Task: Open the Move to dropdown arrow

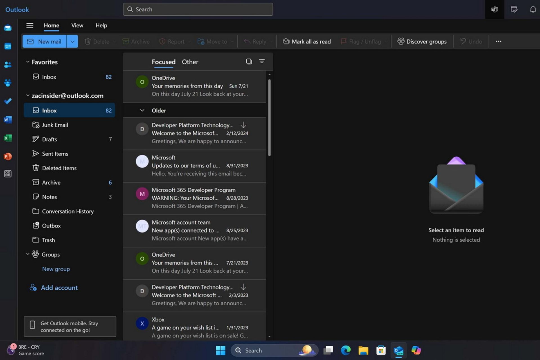Action: click(x=232, y=41)
